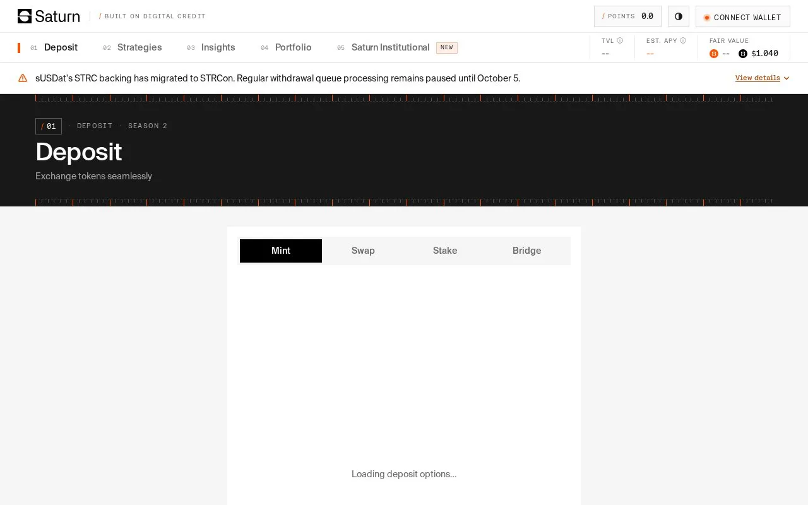Open the Points 0.0 counter
This screenshot has width=808, height=505.
pyautogui.click(x=627, y=16)
